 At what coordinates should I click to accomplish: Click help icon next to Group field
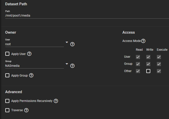tap(72, 66)
